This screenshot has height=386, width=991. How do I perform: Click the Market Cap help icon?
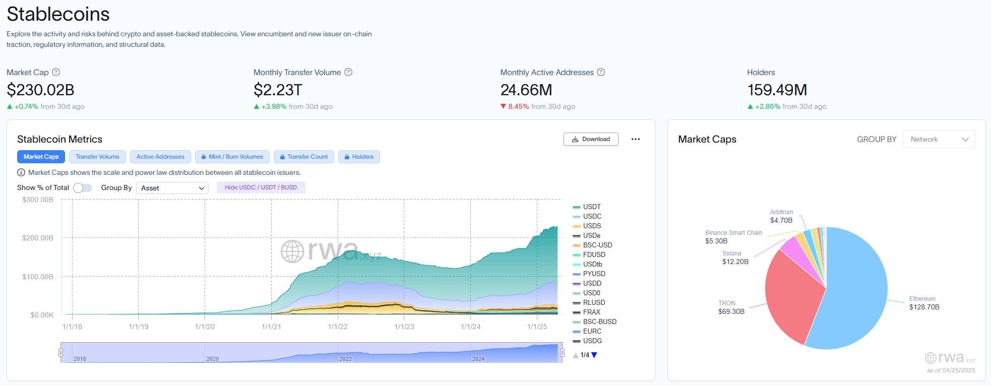click(56, 72)
